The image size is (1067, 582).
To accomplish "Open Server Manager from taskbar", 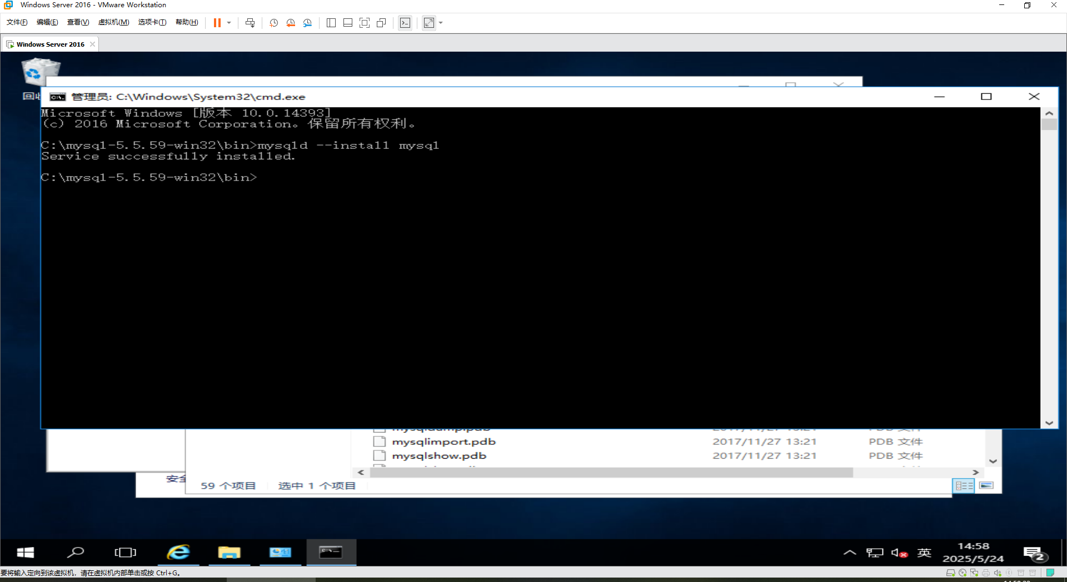I will tap(280, 553).
